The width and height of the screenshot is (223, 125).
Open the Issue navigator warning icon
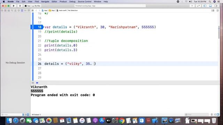(15, 10)
